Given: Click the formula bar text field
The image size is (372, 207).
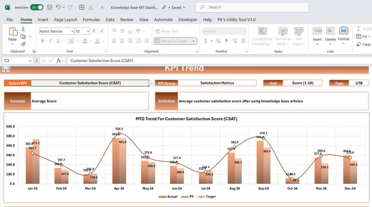Looking at the screenshot, I should click(x=220, y=61).
